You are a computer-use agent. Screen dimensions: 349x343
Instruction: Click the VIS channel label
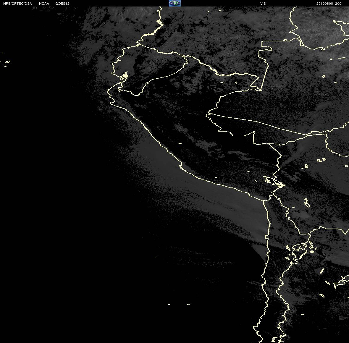click(263, 4)
